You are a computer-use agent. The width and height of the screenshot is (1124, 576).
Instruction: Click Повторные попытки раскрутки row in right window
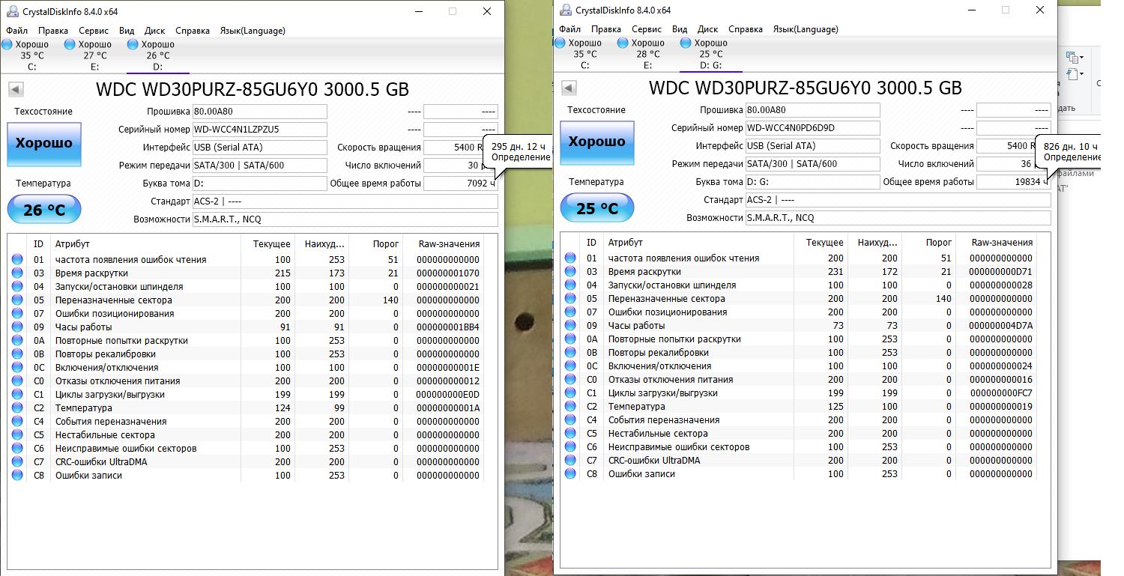pyautogui.click(x=799, y=339)
